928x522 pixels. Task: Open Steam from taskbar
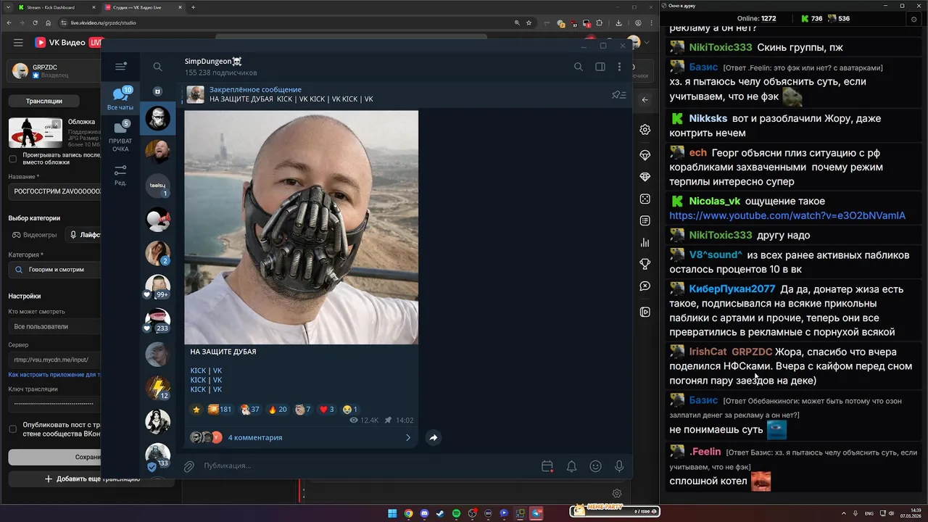coord(440,513)
